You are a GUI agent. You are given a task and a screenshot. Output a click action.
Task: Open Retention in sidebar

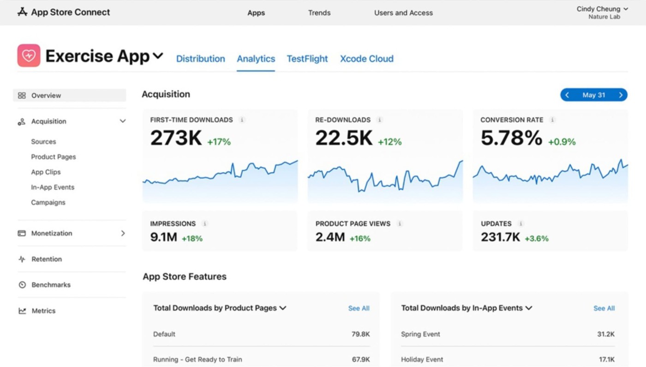click(x=47, y=259)
